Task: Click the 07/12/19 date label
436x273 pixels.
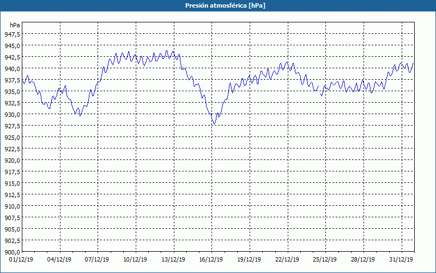Action: 97,260
